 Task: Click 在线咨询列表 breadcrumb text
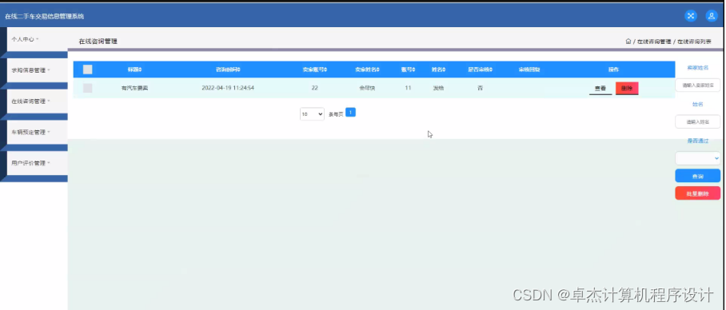[694, 42]
